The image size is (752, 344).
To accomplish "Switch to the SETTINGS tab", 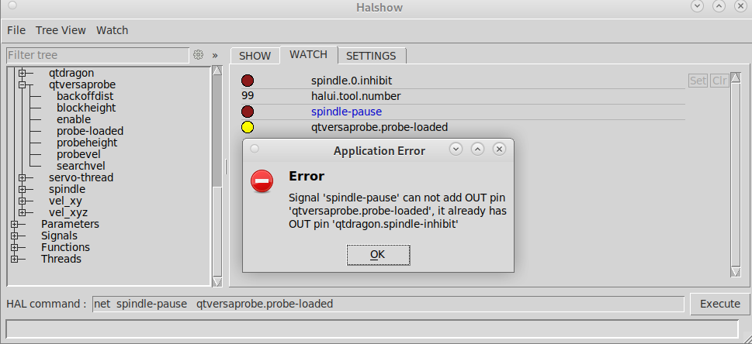I will [x=371, y=56].
